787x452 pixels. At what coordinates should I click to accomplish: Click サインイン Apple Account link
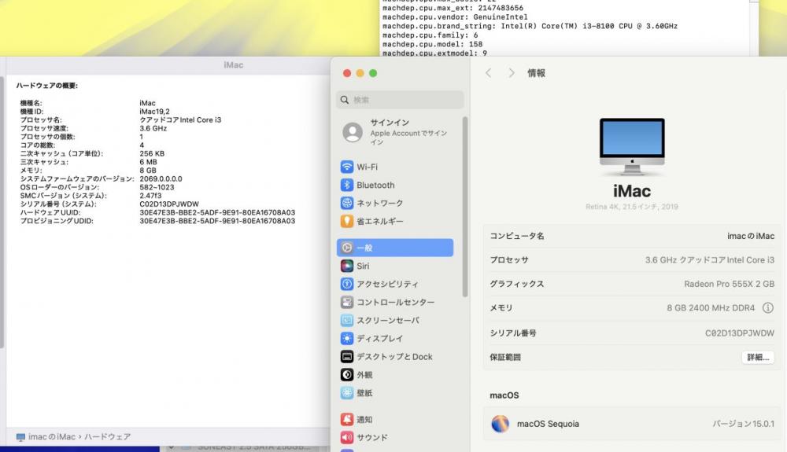pos(390,123)
